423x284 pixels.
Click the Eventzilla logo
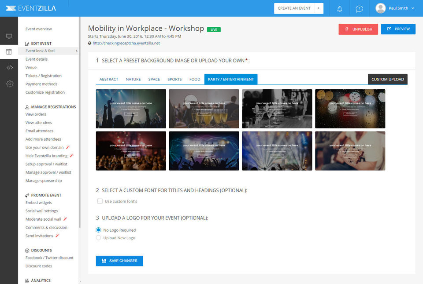point(31,8)
